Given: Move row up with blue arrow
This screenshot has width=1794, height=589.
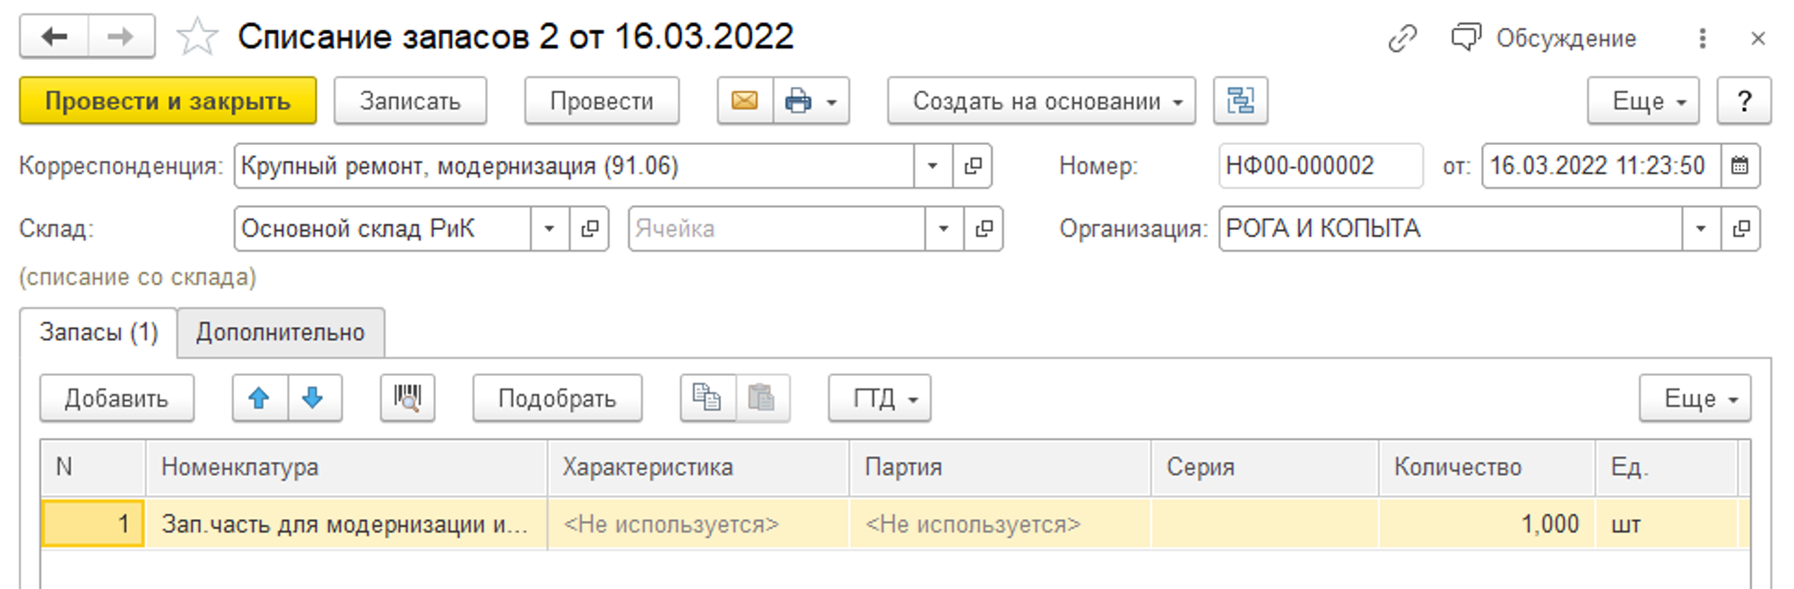Looking at the screenshot, I should [x=259, y=398].
